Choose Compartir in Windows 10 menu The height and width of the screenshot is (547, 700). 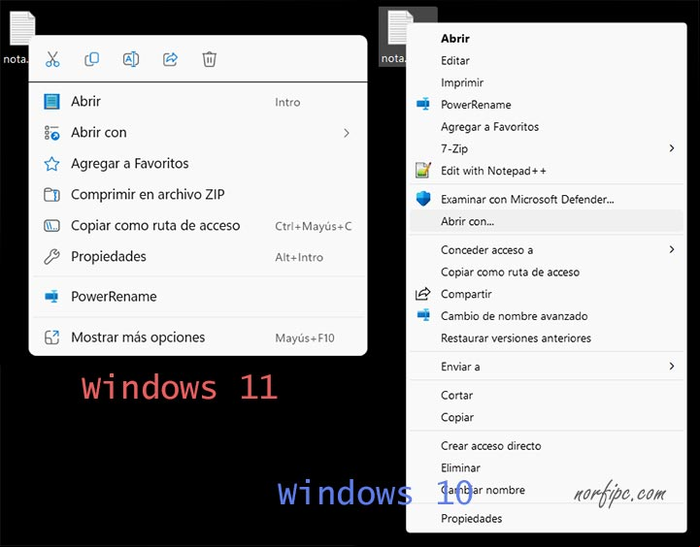(547, 294)
